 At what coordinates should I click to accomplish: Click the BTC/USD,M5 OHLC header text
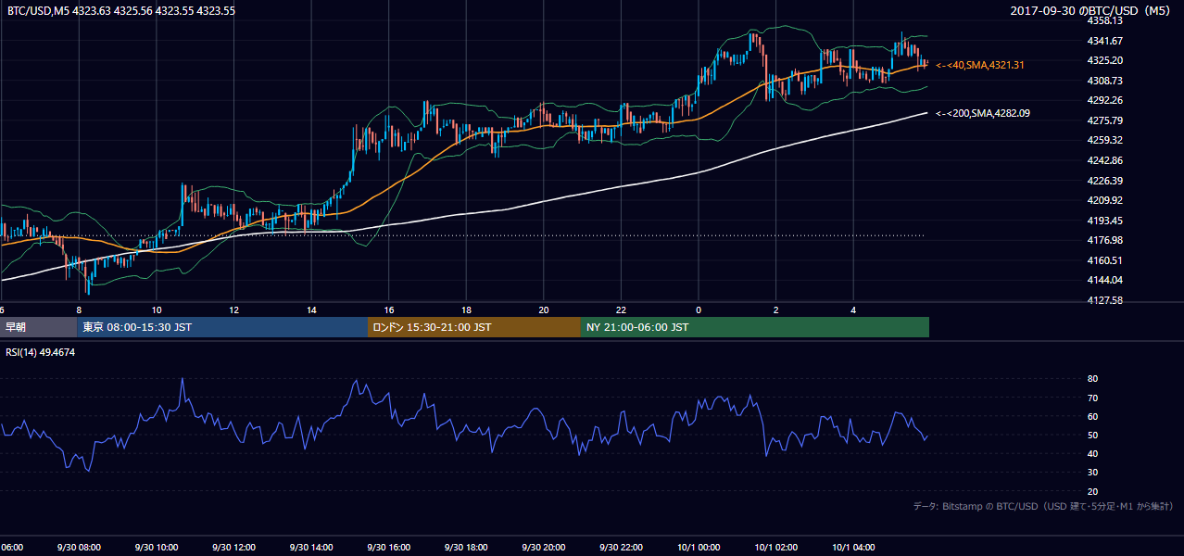click(x=121, y=11)
